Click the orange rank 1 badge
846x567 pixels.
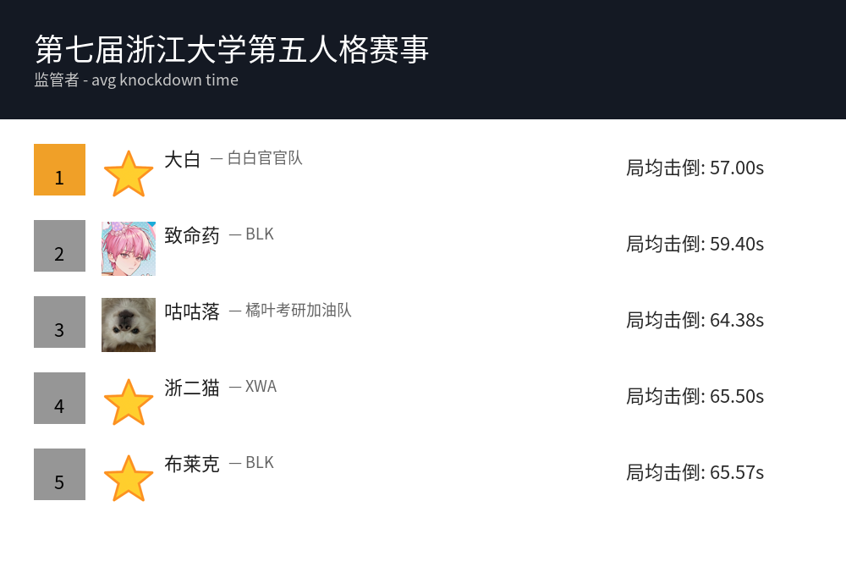(59, 169)
